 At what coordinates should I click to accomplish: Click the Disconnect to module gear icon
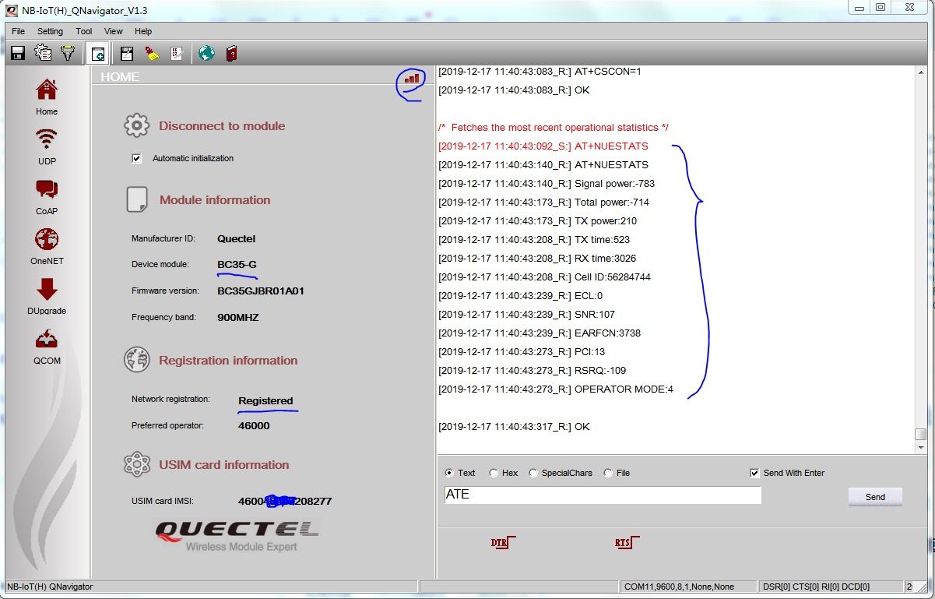pos(136,125)
